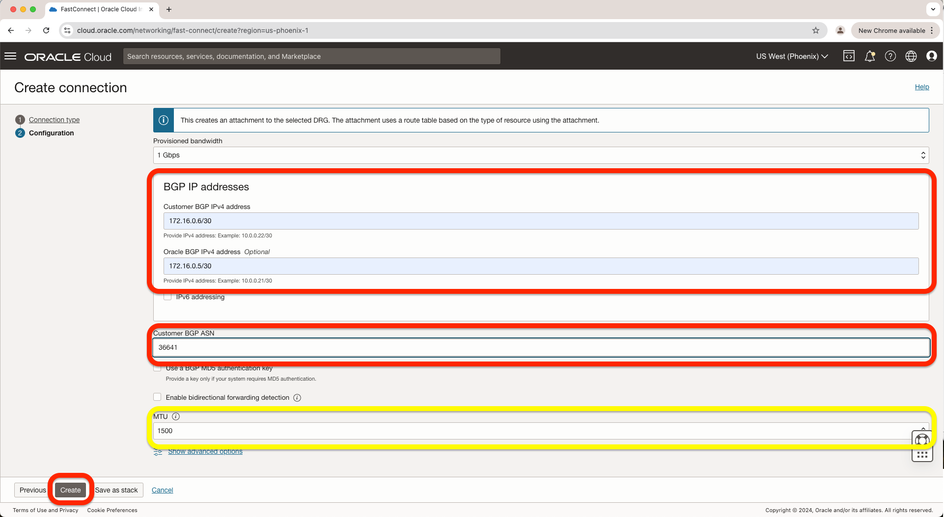Click the Create button

pyautogui.click(x=70, y=490)
